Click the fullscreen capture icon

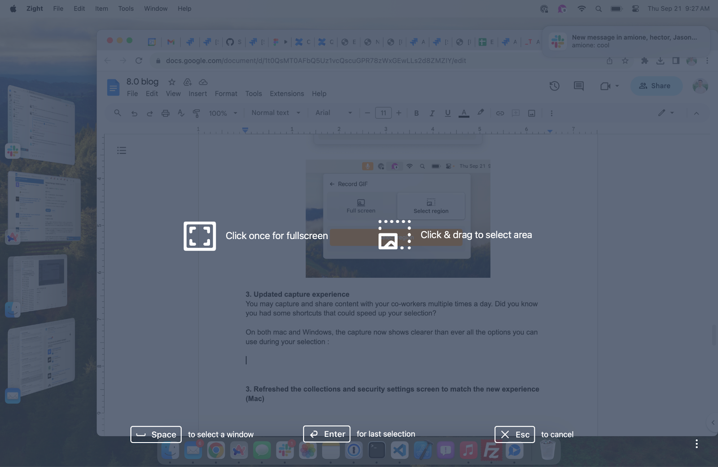(x=200, y=236)
